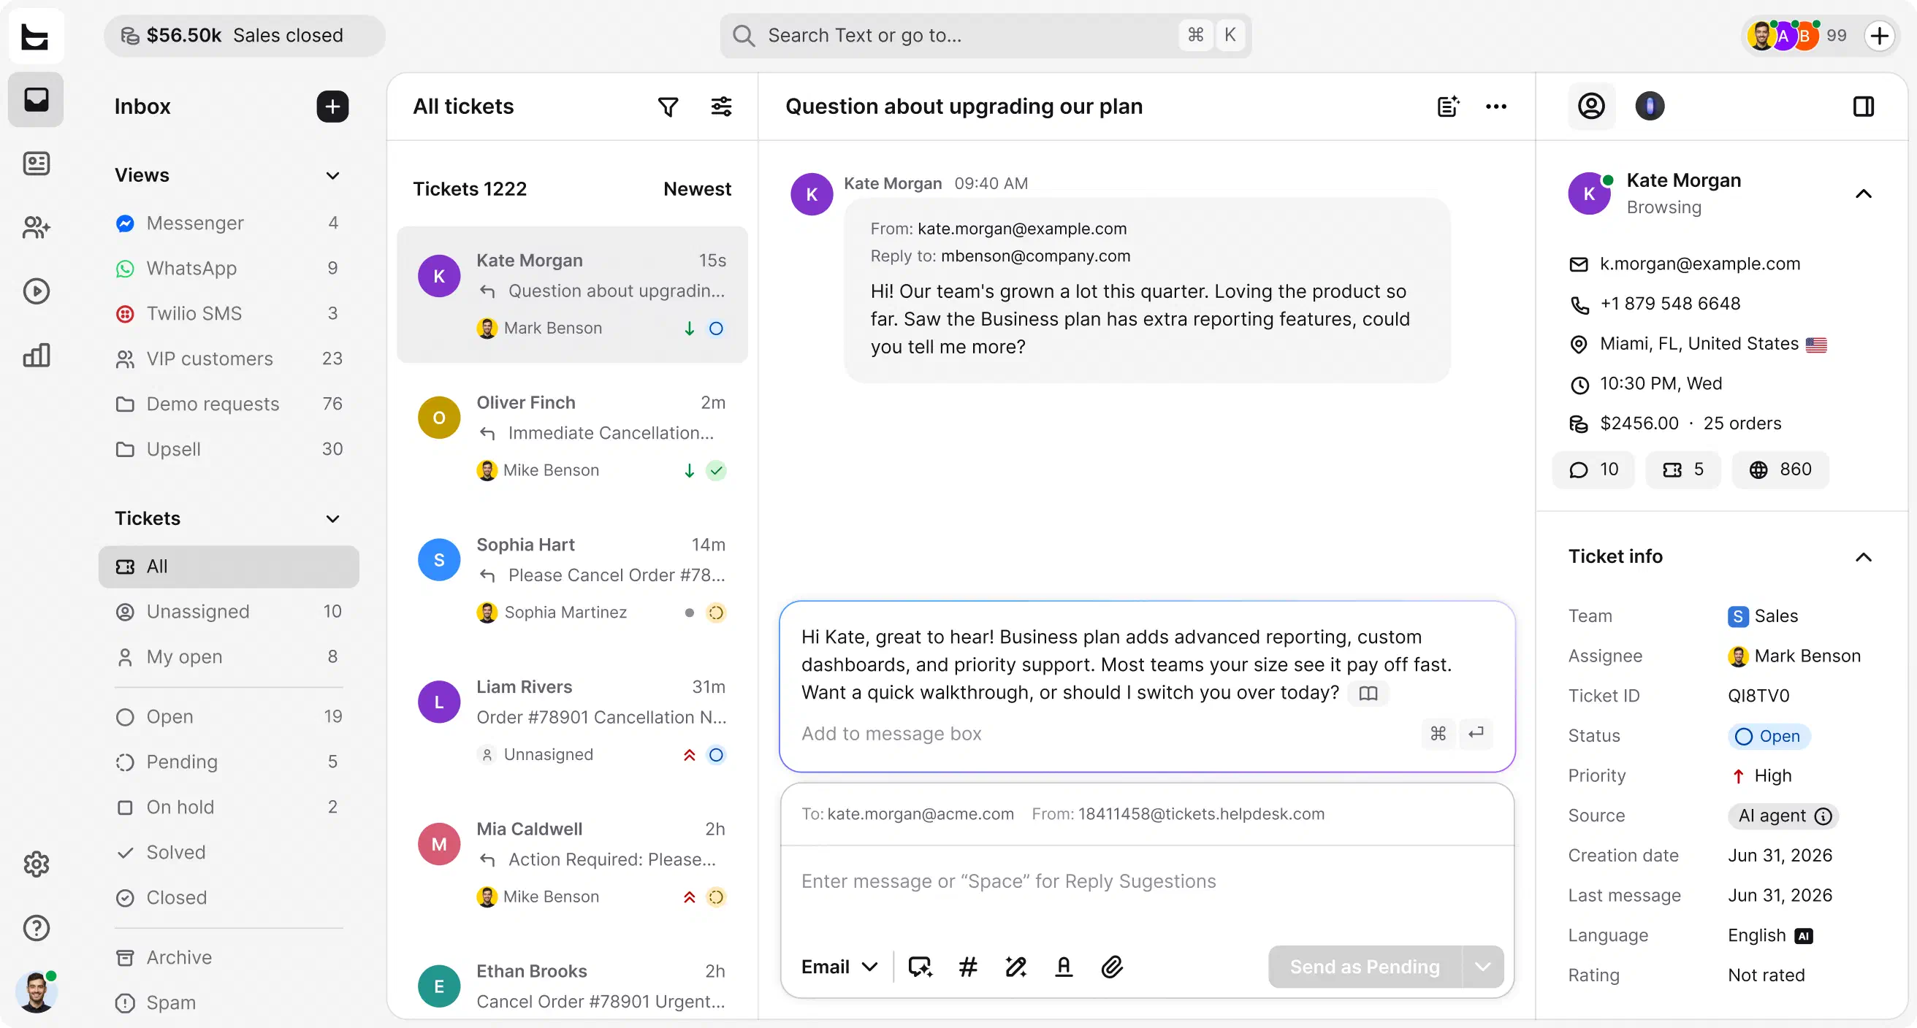Insert canned response icon in composer toolbar
Screen dimensions: 1917x1028
[x=920, y=967]
